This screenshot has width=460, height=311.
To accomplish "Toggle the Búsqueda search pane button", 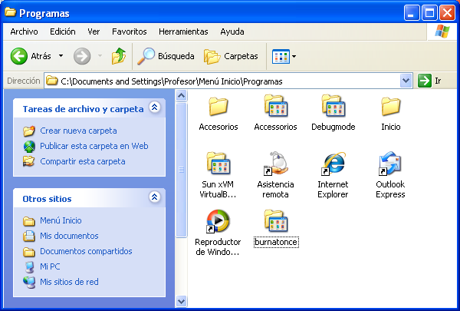I will (165, 56).
